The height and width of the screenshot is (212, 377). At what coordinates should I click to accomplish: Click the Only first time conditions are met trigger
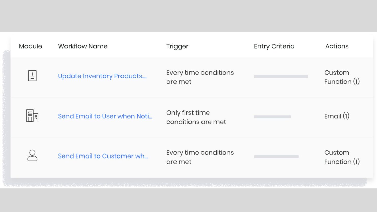(x=196, y=117)
